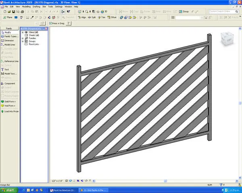Select the Match Type eyedropper icon

tap(32, 17)
